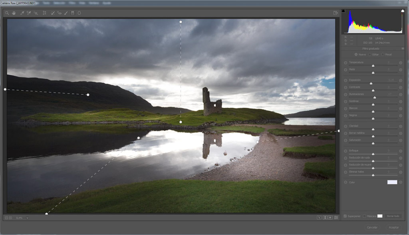Click Borrar todo button
The image size is (409, 235).
393,216
